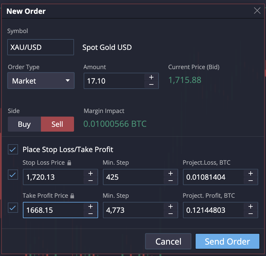Screen dimensions: 266x256
Task: Increase Amount with plus stepper
Action: tap(151, 77)
